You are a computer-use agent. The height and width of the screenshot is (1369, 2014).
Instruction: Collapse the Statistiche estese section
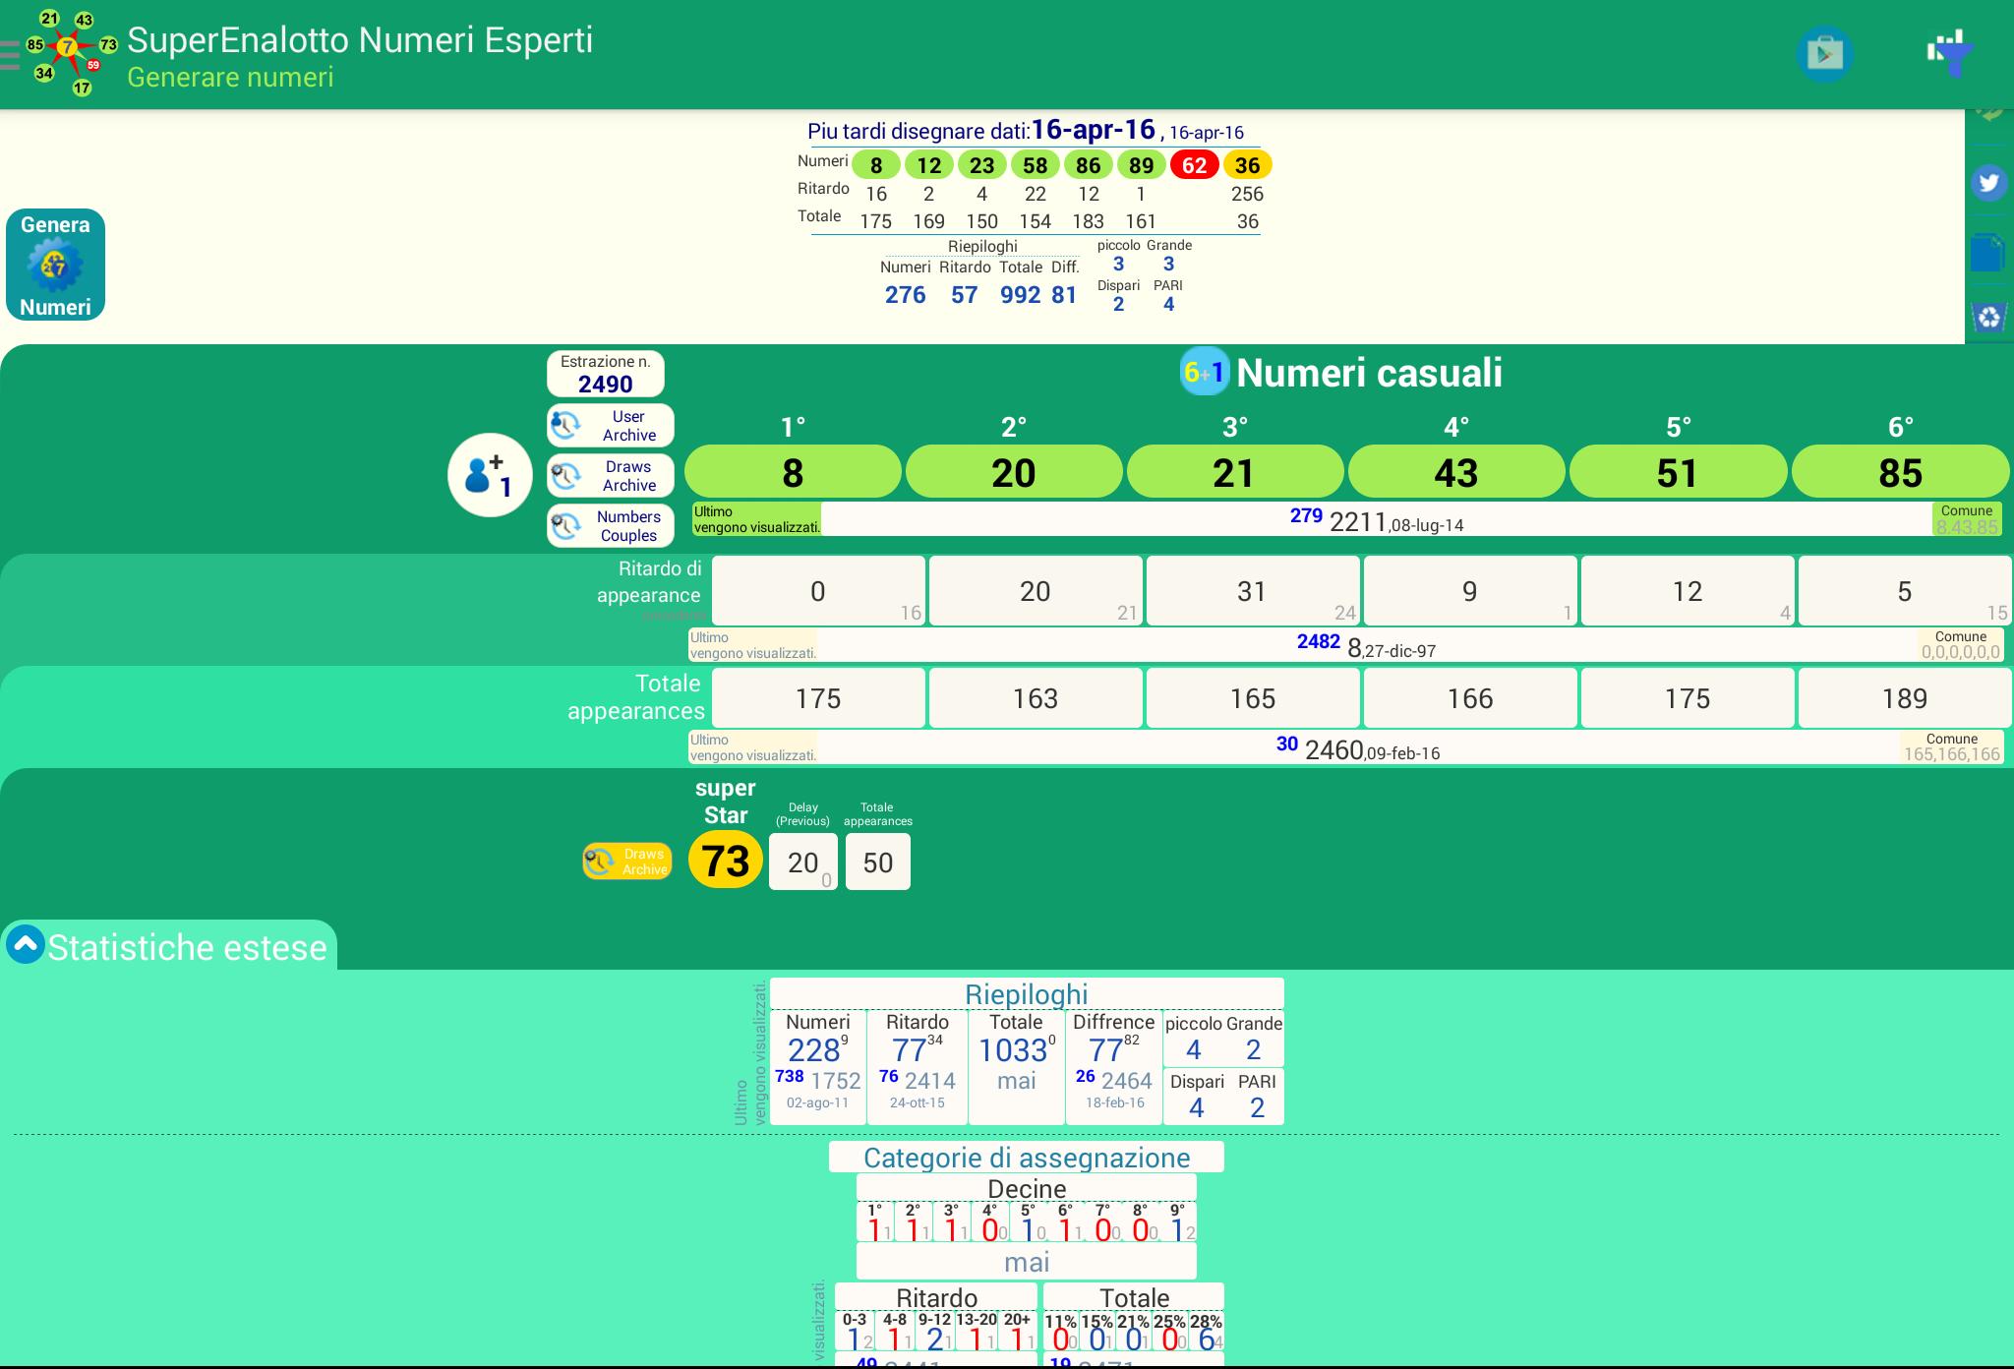[x=26, y=944]
